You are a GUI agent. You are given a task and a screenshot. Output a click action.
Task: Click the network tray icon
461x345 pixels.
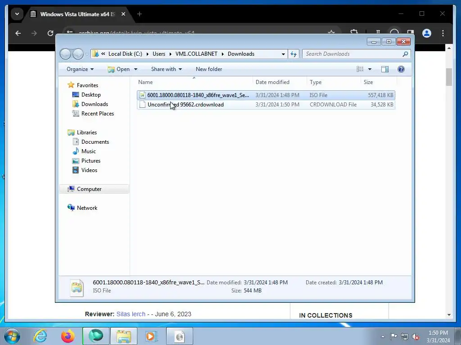pyautogui.click(x=405, y=336)
